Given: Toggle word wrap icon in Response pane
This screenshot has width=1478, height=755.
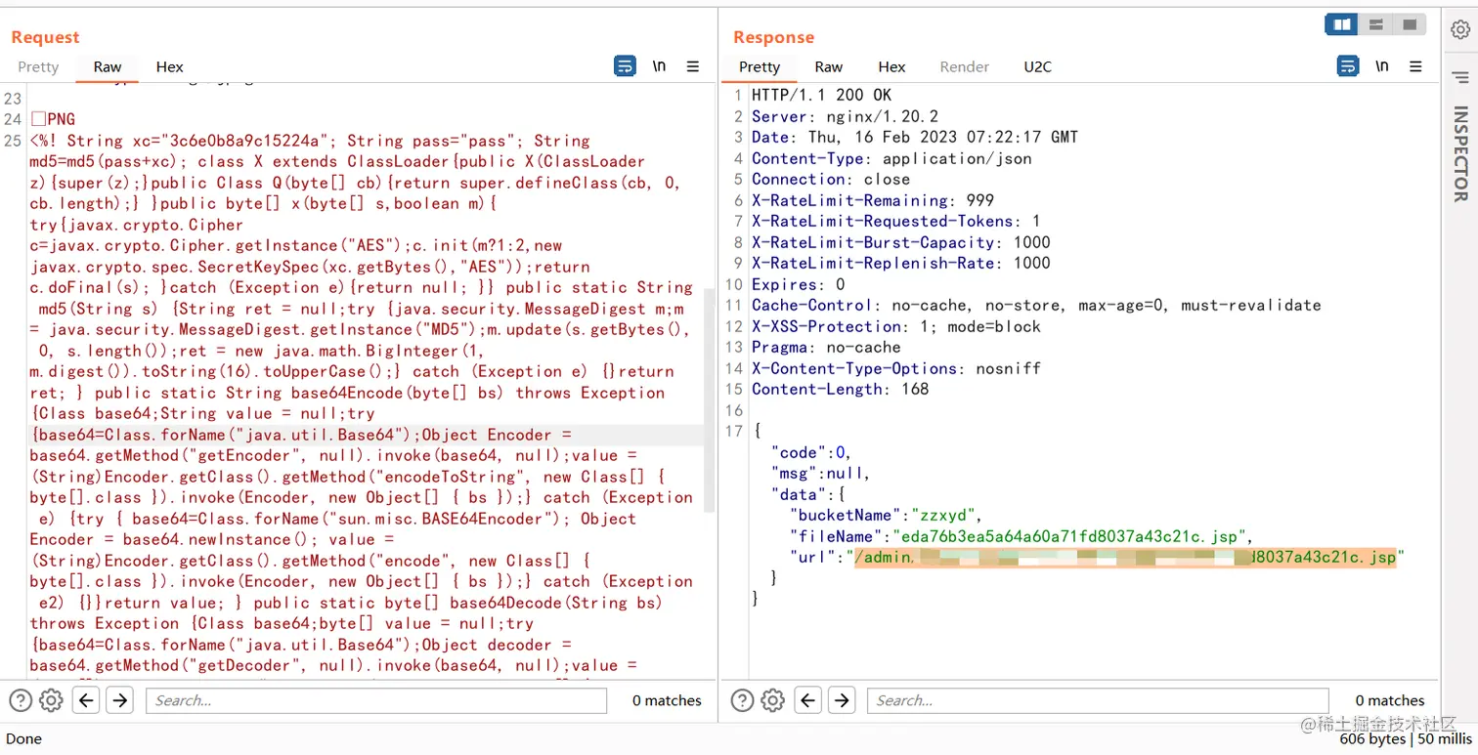Looking at the screenshot, I should tap(1348, 66).
